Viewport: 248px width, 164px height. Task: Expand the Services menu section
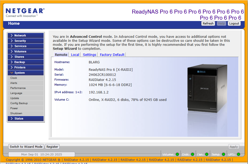[x=26, y=46]
